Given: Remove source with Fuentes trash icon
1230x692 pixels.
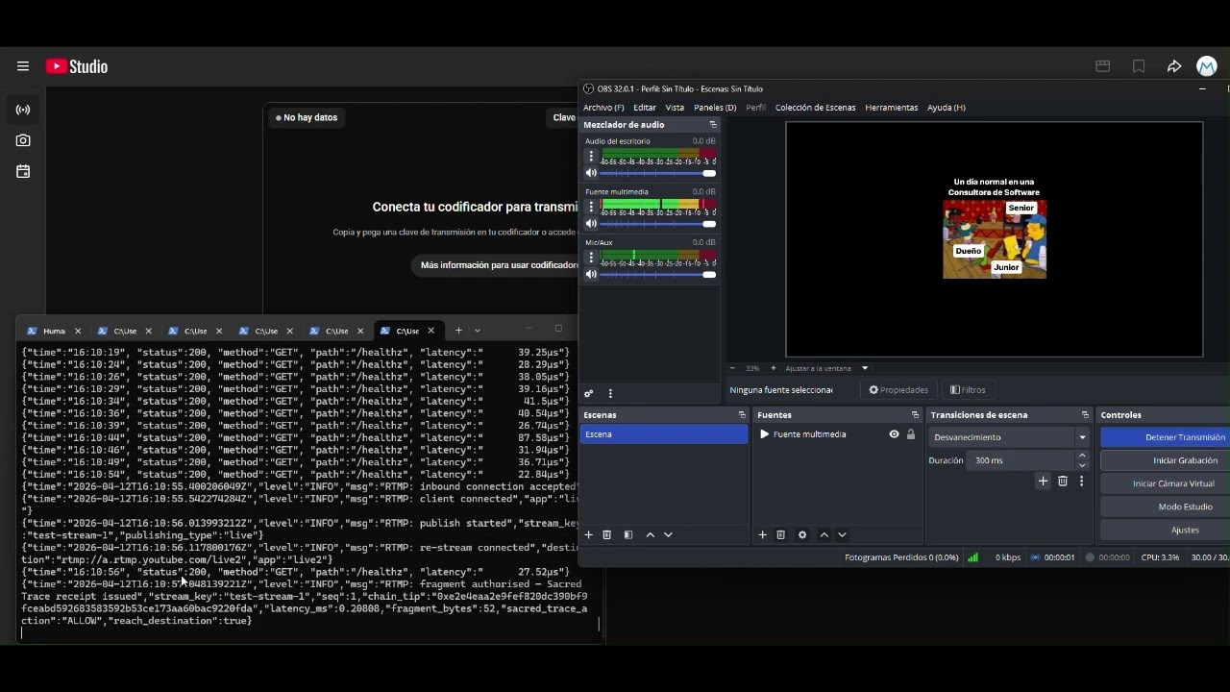Looking at the screenshot, I should [780, 534].
